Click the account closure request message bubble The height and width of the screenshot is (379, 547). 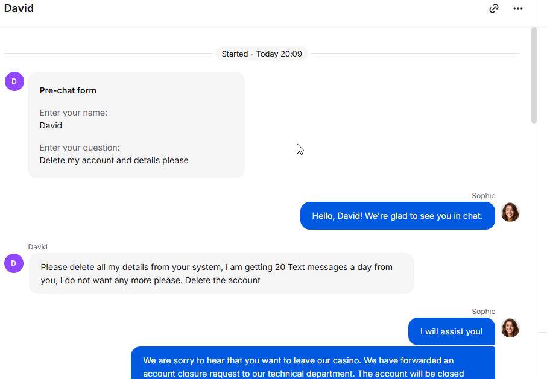pos(313,363)
